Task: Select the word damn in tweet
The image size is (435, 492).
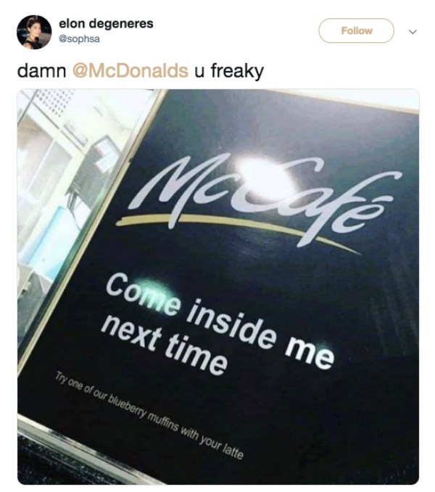Action: (41, 70)
